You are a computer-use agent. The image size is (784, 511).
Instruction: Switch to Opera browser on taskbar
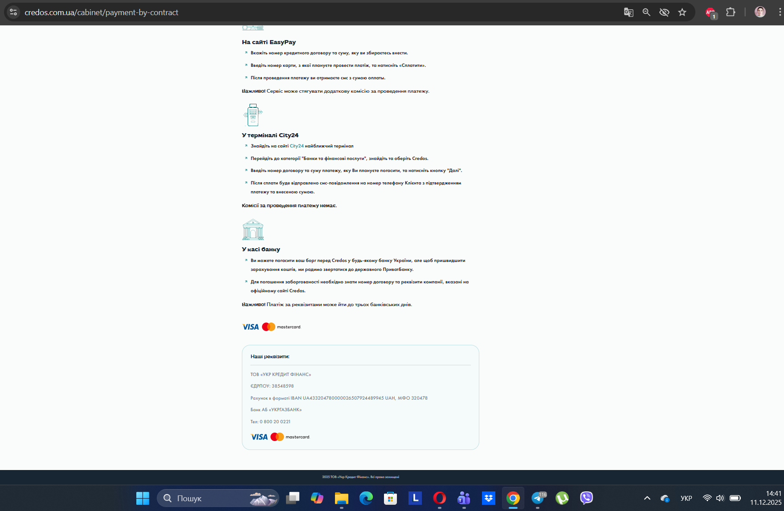pyautogui.click(x=440, y=498)
